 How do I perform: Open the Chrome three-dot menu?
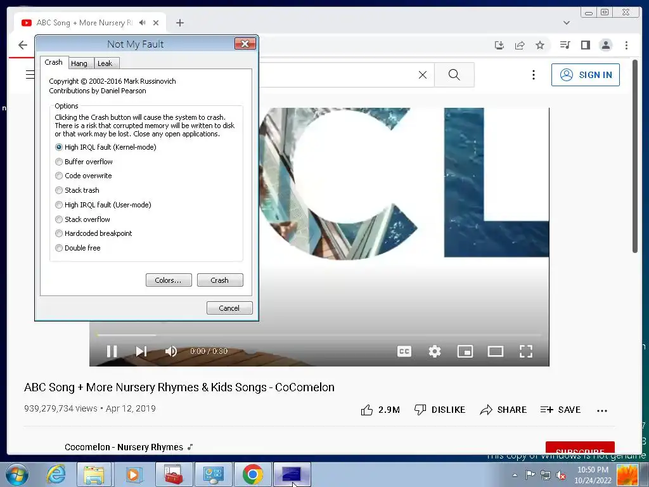tap(626, 45)
